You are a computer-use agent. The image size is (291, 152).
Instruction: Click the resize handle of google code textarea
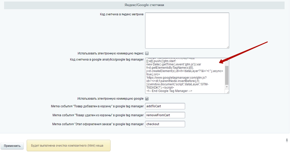228,92
